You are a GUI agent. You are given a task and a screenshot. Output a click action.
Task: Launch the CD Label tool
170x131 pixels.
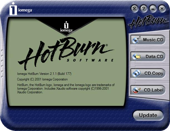coord(148,90)
